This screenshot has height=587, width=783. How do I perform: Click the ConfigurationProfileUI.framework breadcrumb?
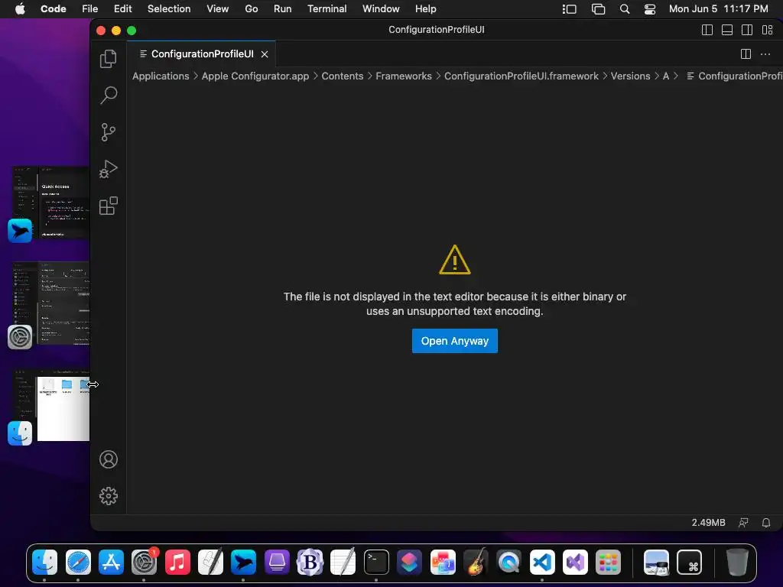click(521, 76)
